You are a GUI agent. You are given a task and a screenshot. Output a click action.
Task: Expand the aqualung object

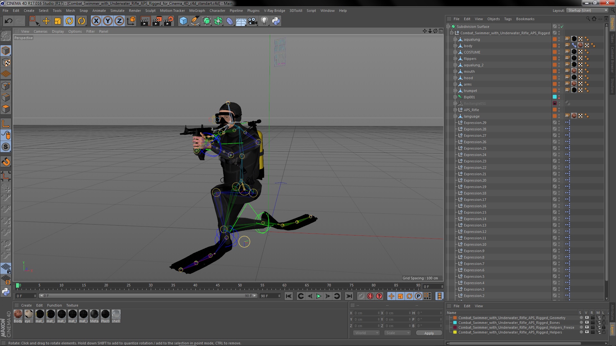click(x=455, y=39)
